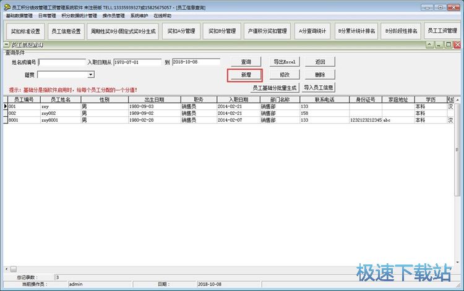Click the 入职日期 column header
Viewport: 464px width, 291px height.
point(239,99)
